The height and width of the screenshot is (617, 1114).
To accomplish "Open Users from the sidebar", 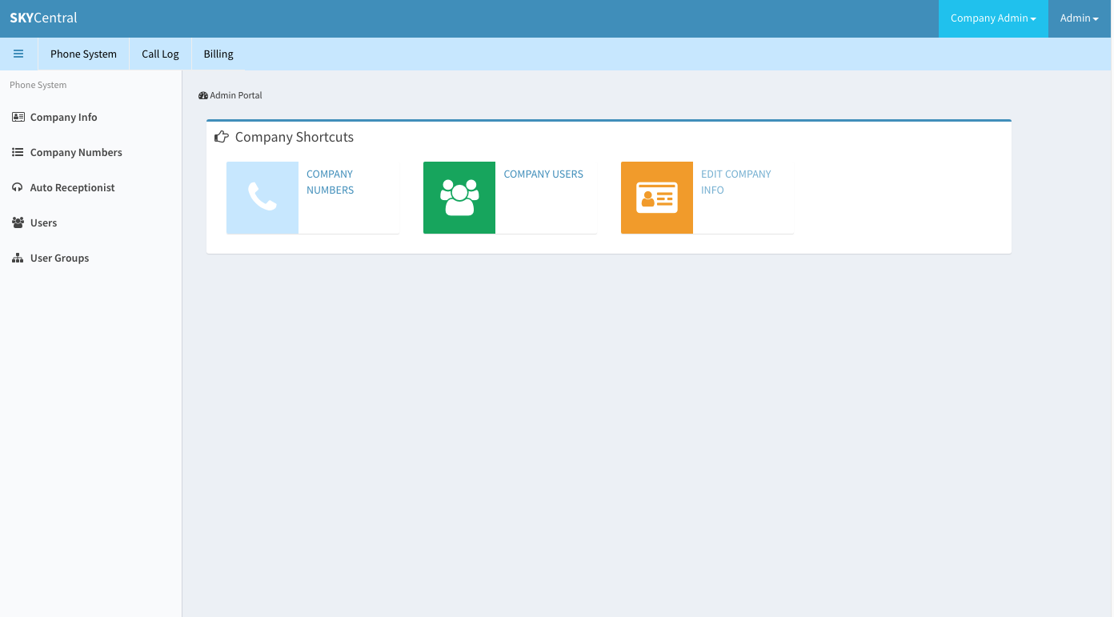I will [x=90, y=222].
